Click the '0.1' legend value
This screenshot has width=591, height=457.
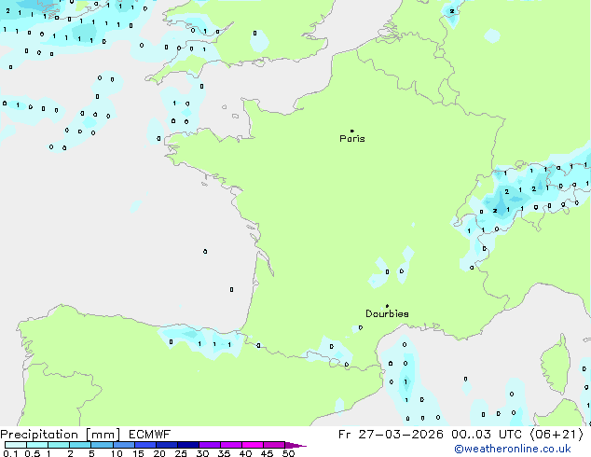[10, 453]
